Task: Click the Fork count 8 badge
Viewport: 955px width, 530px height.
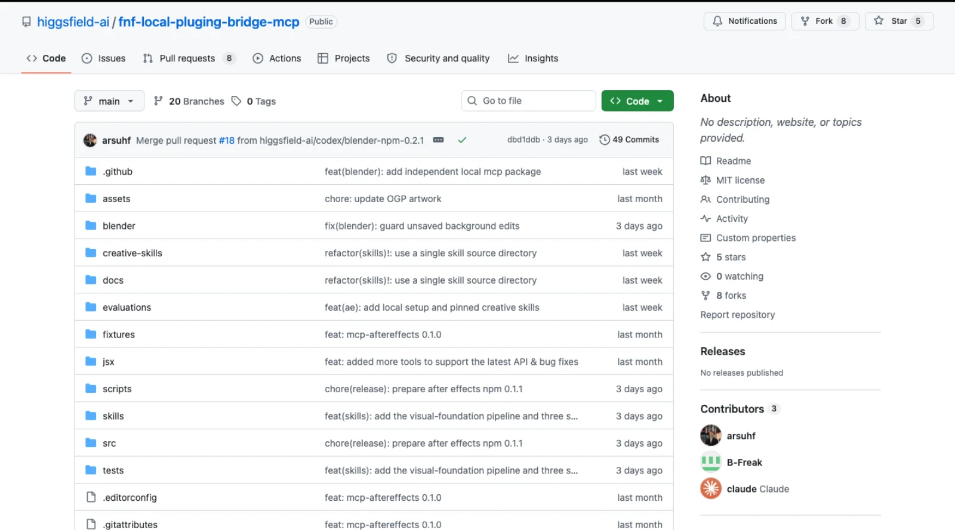Action: (843, 21)
